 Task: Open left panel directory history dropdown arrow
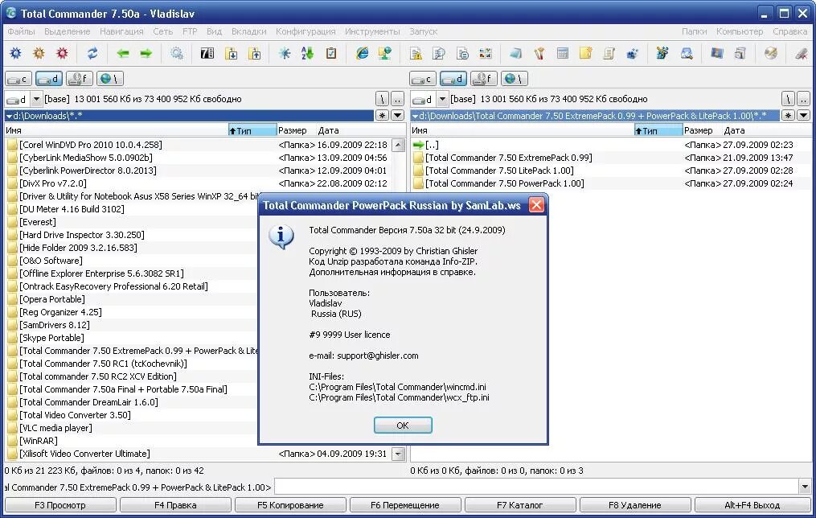[398, 116]
